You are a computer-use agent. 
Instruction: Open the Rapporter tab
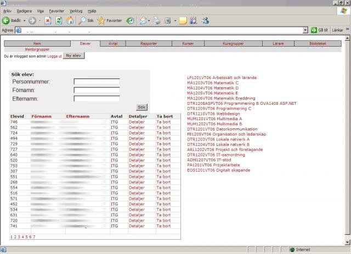[149, 43]
